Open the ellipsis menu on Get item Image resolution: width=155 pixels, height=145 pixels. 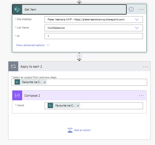(141, 9)
